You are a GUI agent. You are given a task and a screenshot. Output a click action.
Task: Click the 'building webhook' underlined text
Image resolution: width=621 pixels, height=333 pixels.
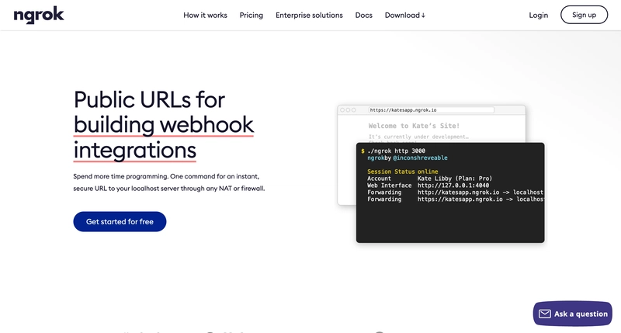pyautogui.click(x=164, y=125)
